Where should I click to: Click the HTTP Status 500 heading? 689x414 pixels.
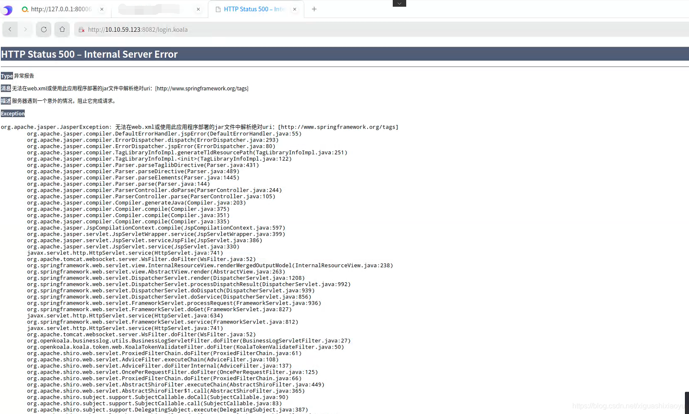(89, 54)
